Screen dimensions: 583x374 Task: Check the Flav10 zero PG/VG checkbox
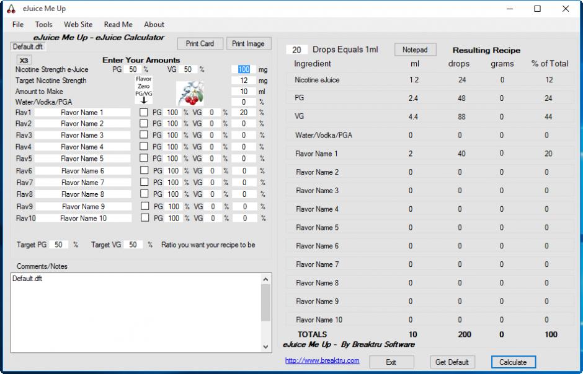(x=145, y=218)
